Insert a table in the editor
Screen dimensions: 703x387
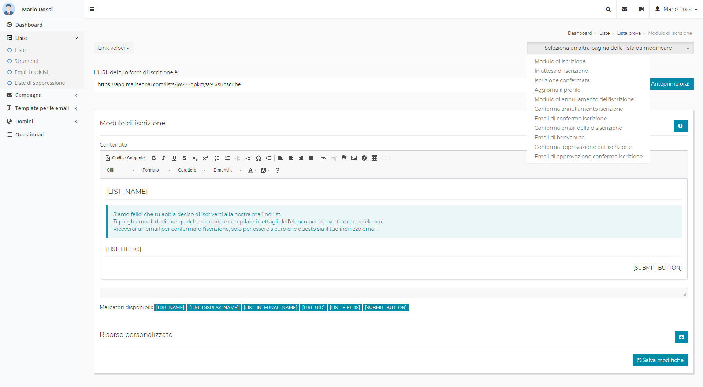[x=375, y=158]
